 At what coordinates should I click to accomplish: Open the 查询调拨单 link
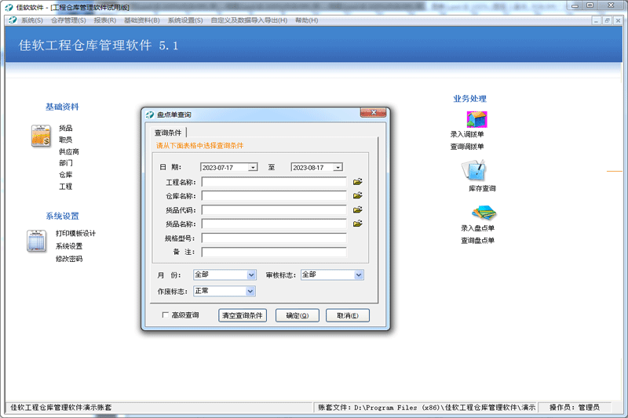[467, 147]
